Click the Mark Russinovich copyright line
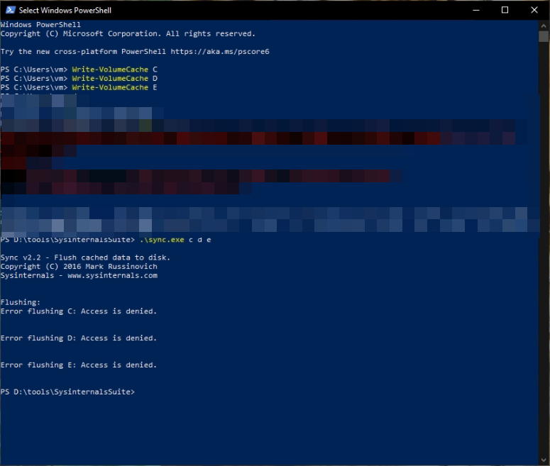550x466 pixels. tap(79, 267)
